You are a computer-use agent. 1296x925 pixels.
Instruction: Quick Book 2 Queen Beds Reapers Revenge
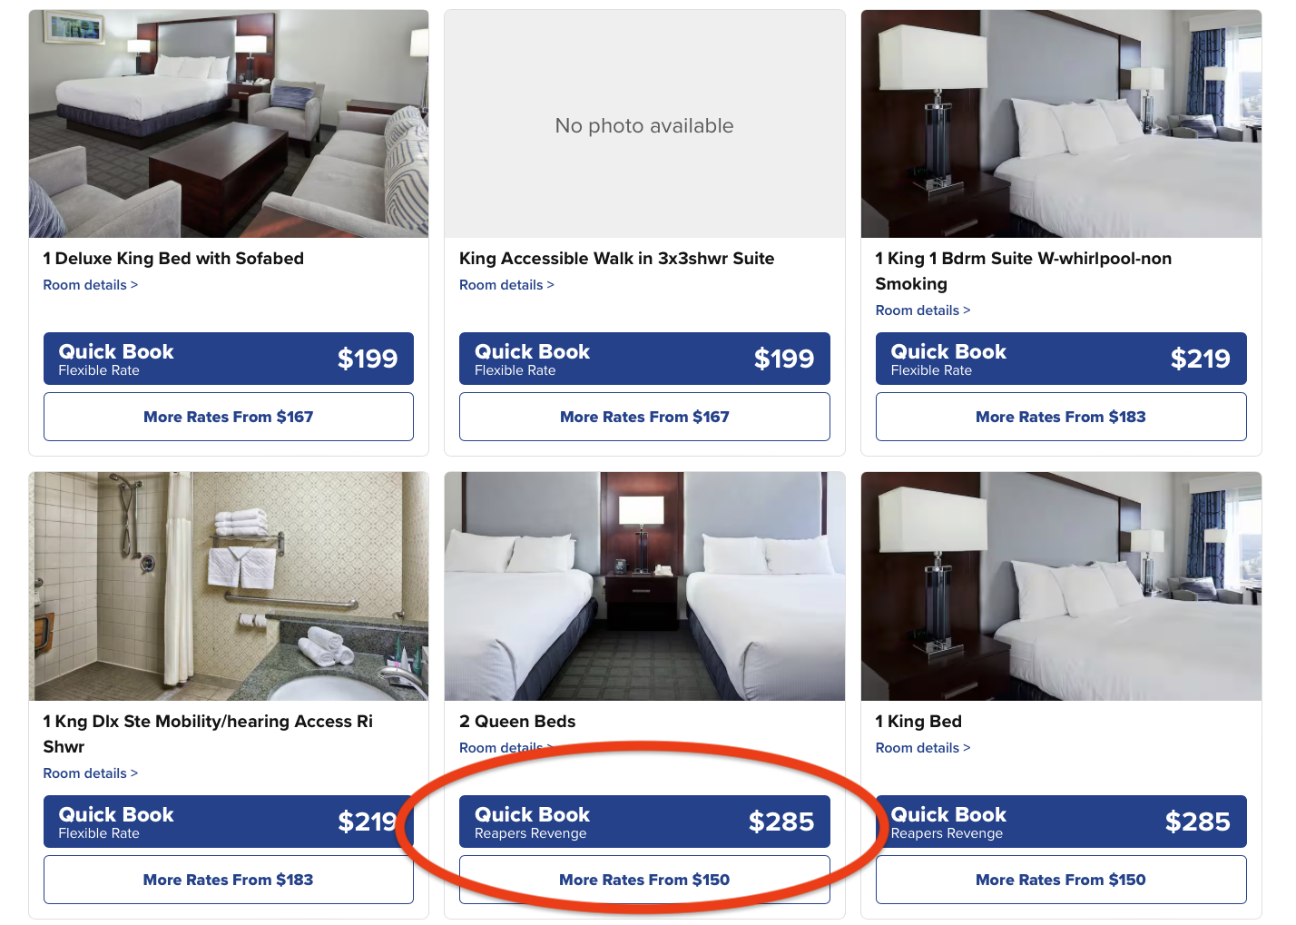644,822
